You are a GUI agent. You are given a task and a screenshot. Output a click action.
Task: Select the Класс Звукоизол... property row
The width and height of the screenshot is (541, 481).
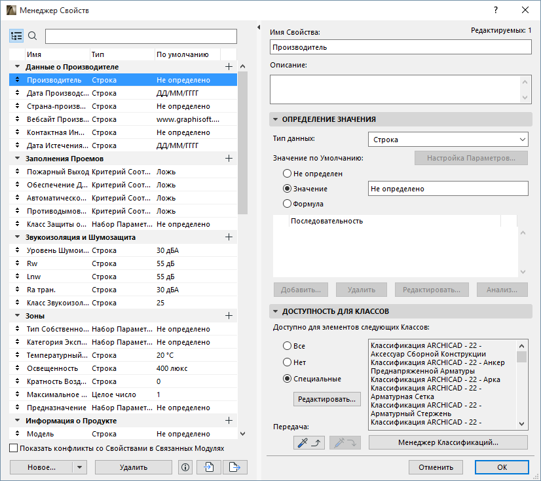pyautogui.click(x=123, y=303)
